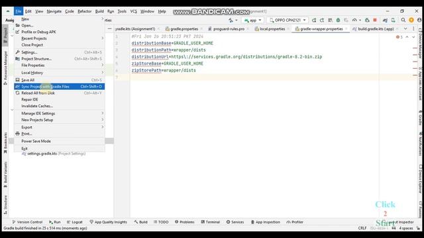Expand the Recent Projects submenu

click(59, 38)
